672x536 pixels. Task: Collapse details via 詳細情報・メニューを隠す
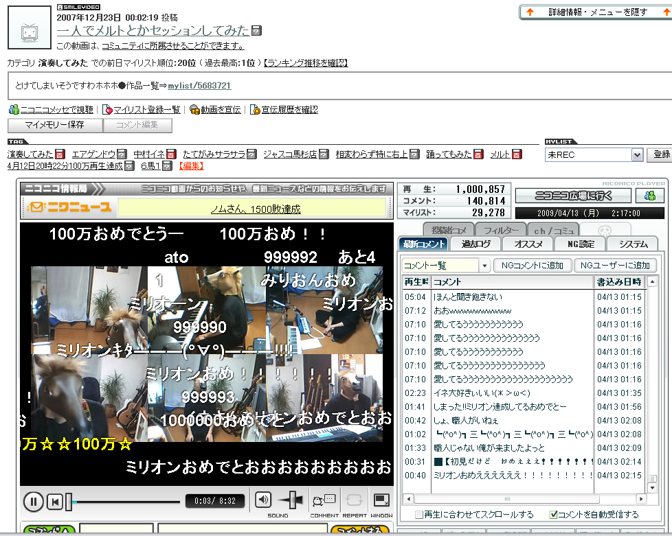(592, 12)
